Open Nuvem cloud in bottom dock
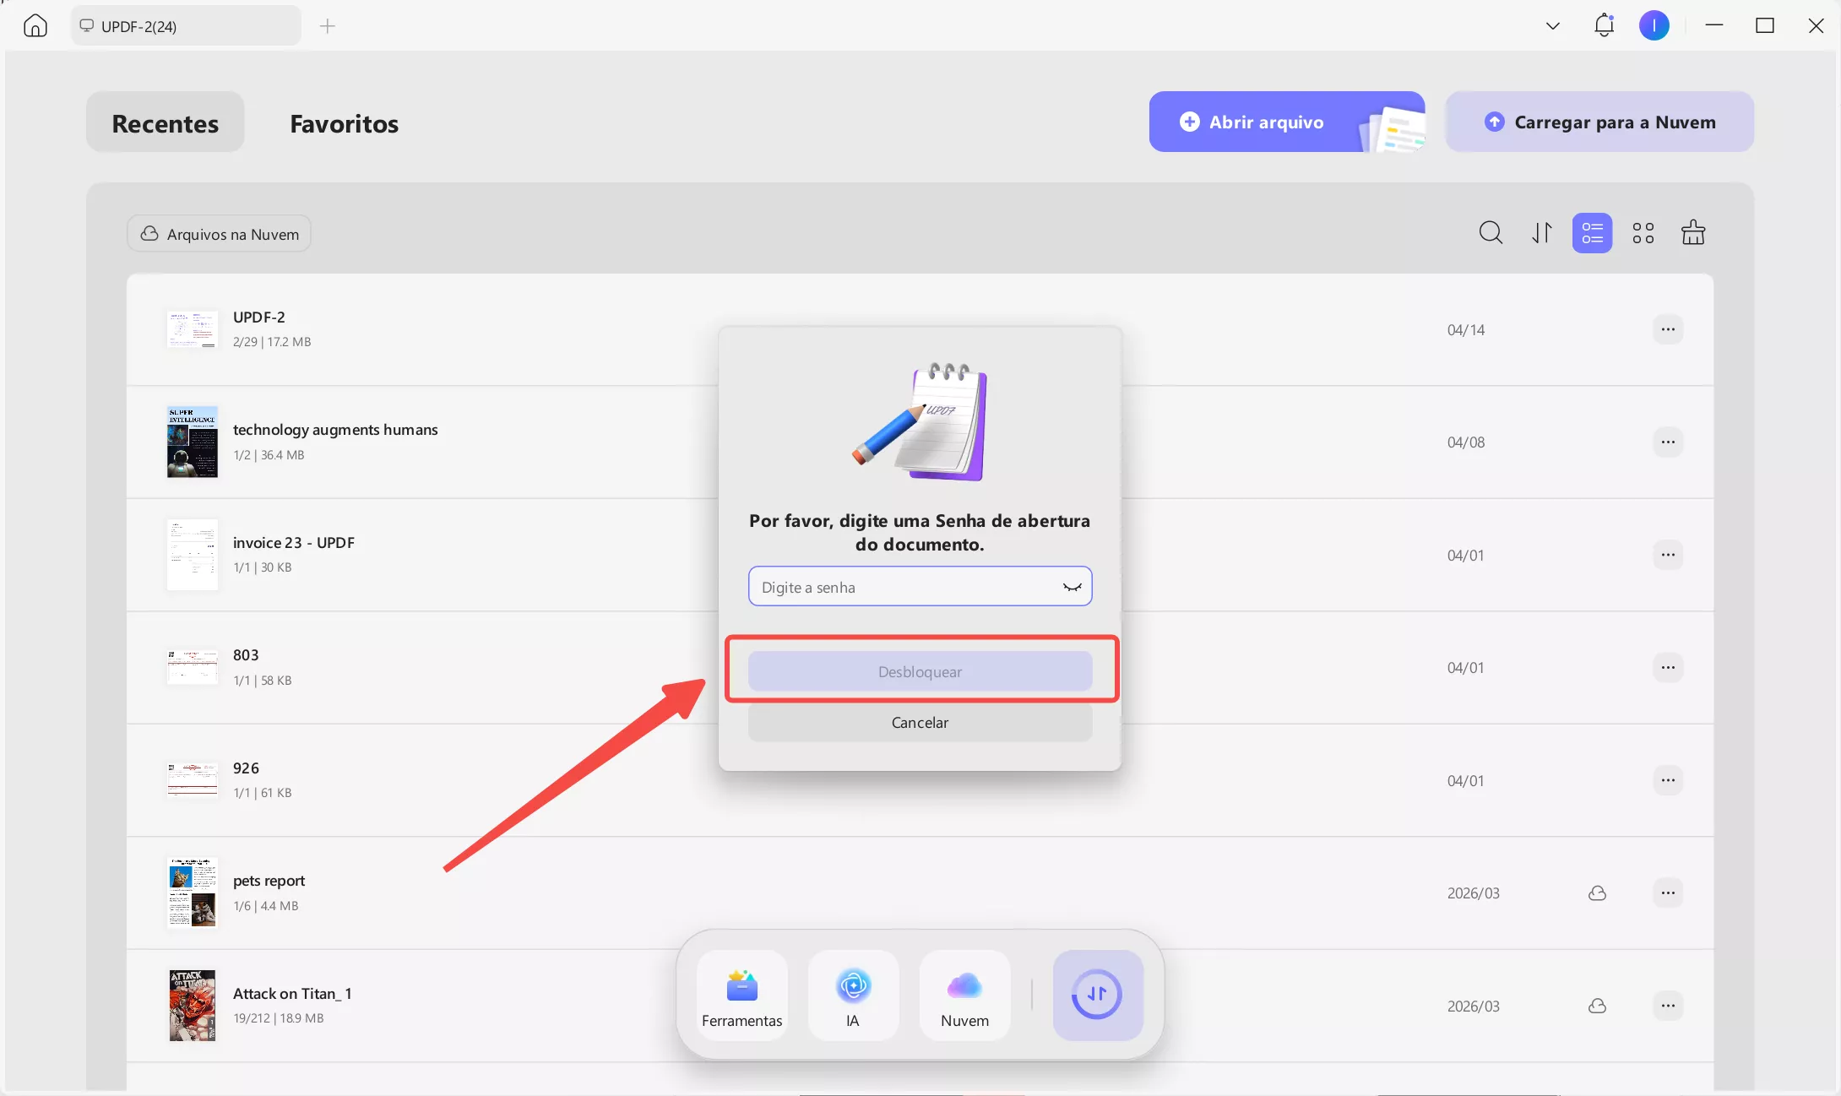The image size is (1841, 1096). click(x=964, y=996)
